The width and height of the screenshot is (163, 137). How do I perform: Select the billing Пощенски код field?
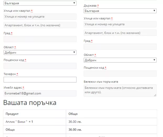[40, 66]
